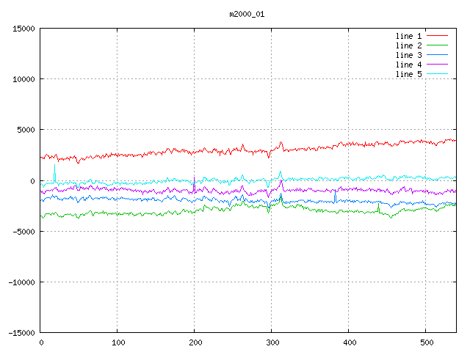Click the blue sample beside line 3
Screen dimensions: 470x352
[x=437, y=55]
